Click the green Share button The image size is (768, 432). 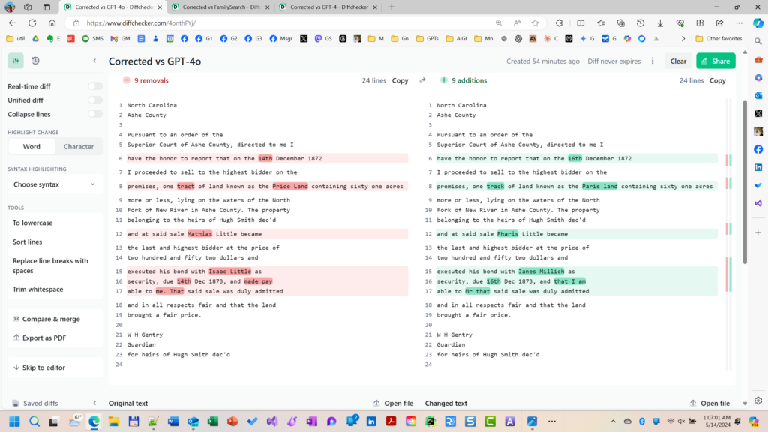[715, 61]
